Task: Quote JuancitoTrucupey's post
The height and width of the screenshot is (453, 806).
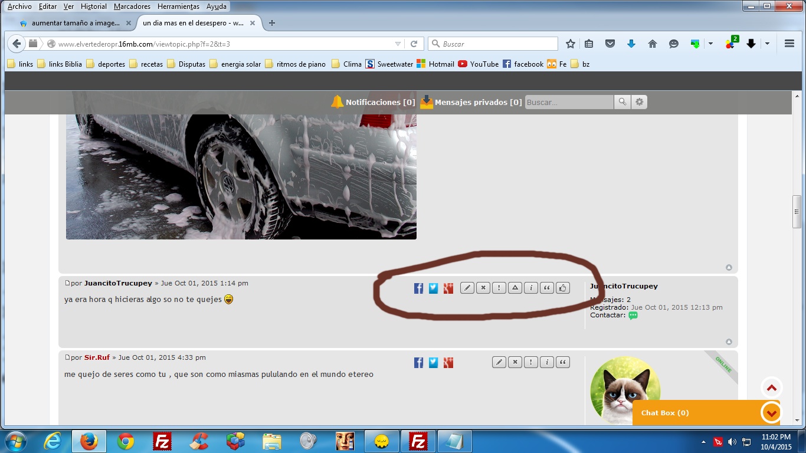Action: point(547,288)
